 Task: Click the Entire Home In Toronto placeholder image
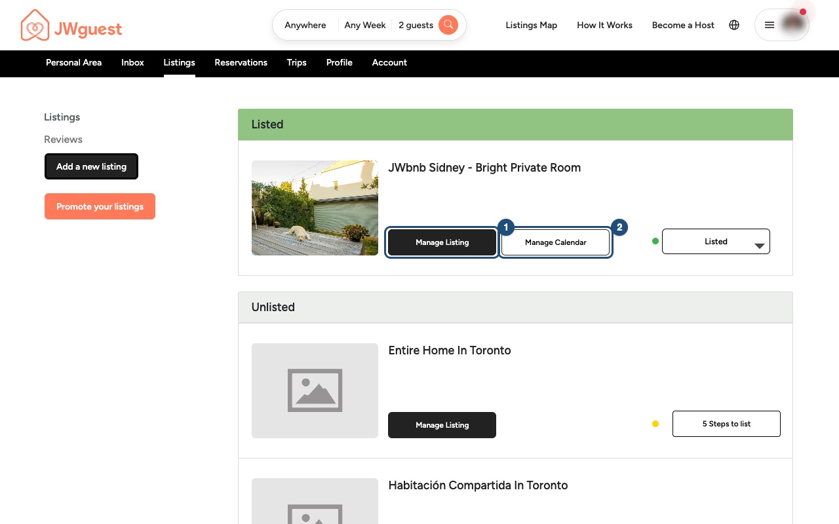315,390
